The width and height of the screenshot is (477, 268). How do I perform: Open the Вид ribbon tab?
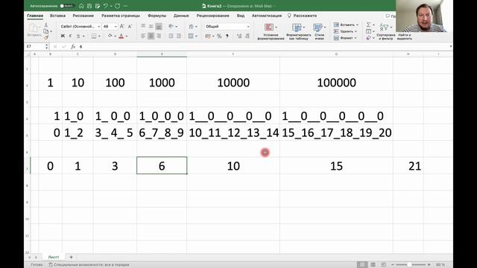(x=241, y=16)
